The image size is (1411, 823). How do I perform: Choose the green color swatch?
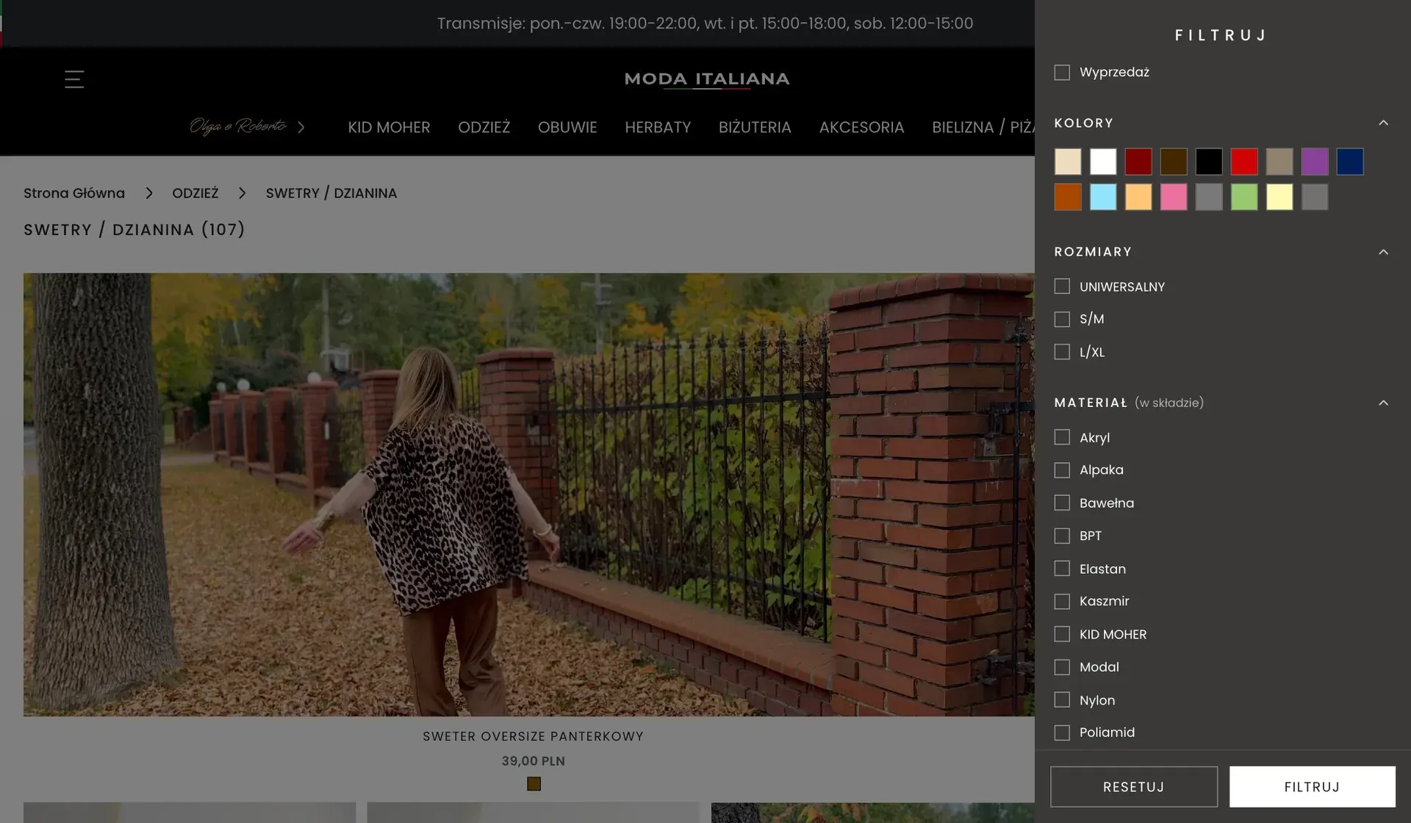pyautogui.click(x=1244, y=197)
